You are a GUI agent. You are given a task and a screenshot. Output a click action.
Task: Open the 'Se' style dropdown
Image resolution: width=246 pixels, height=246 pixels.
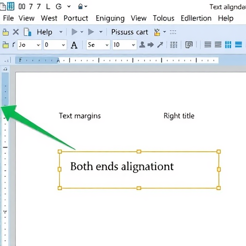(x=98, y=45)
